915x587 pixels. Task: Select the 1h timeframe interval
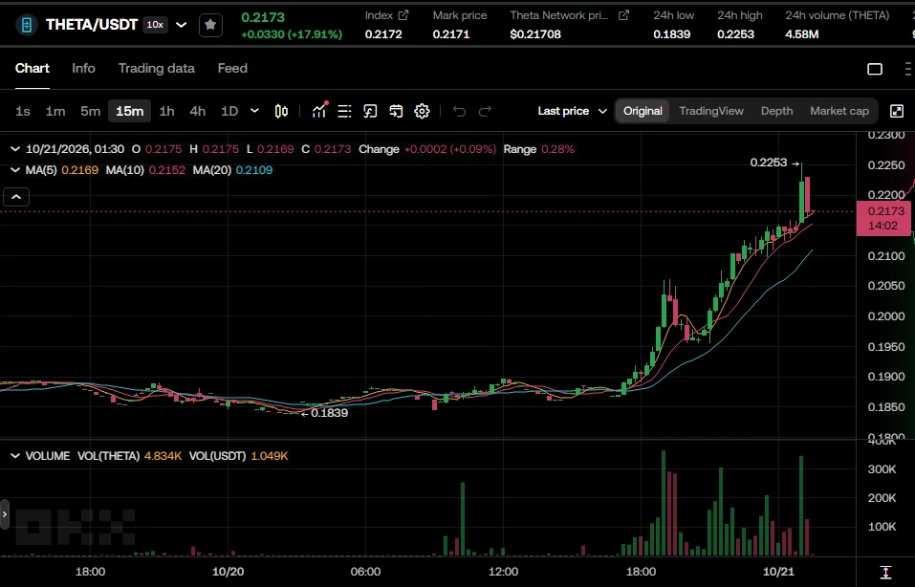[167, 111]
